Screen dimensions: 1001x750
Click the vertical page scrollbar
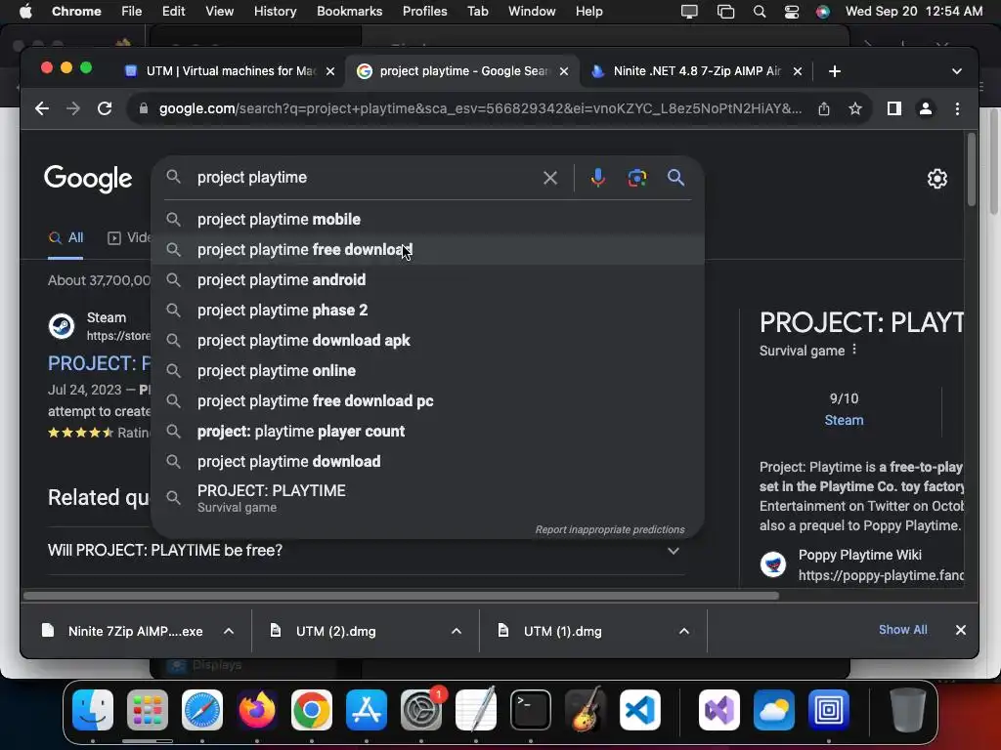(x=972, y=169)
